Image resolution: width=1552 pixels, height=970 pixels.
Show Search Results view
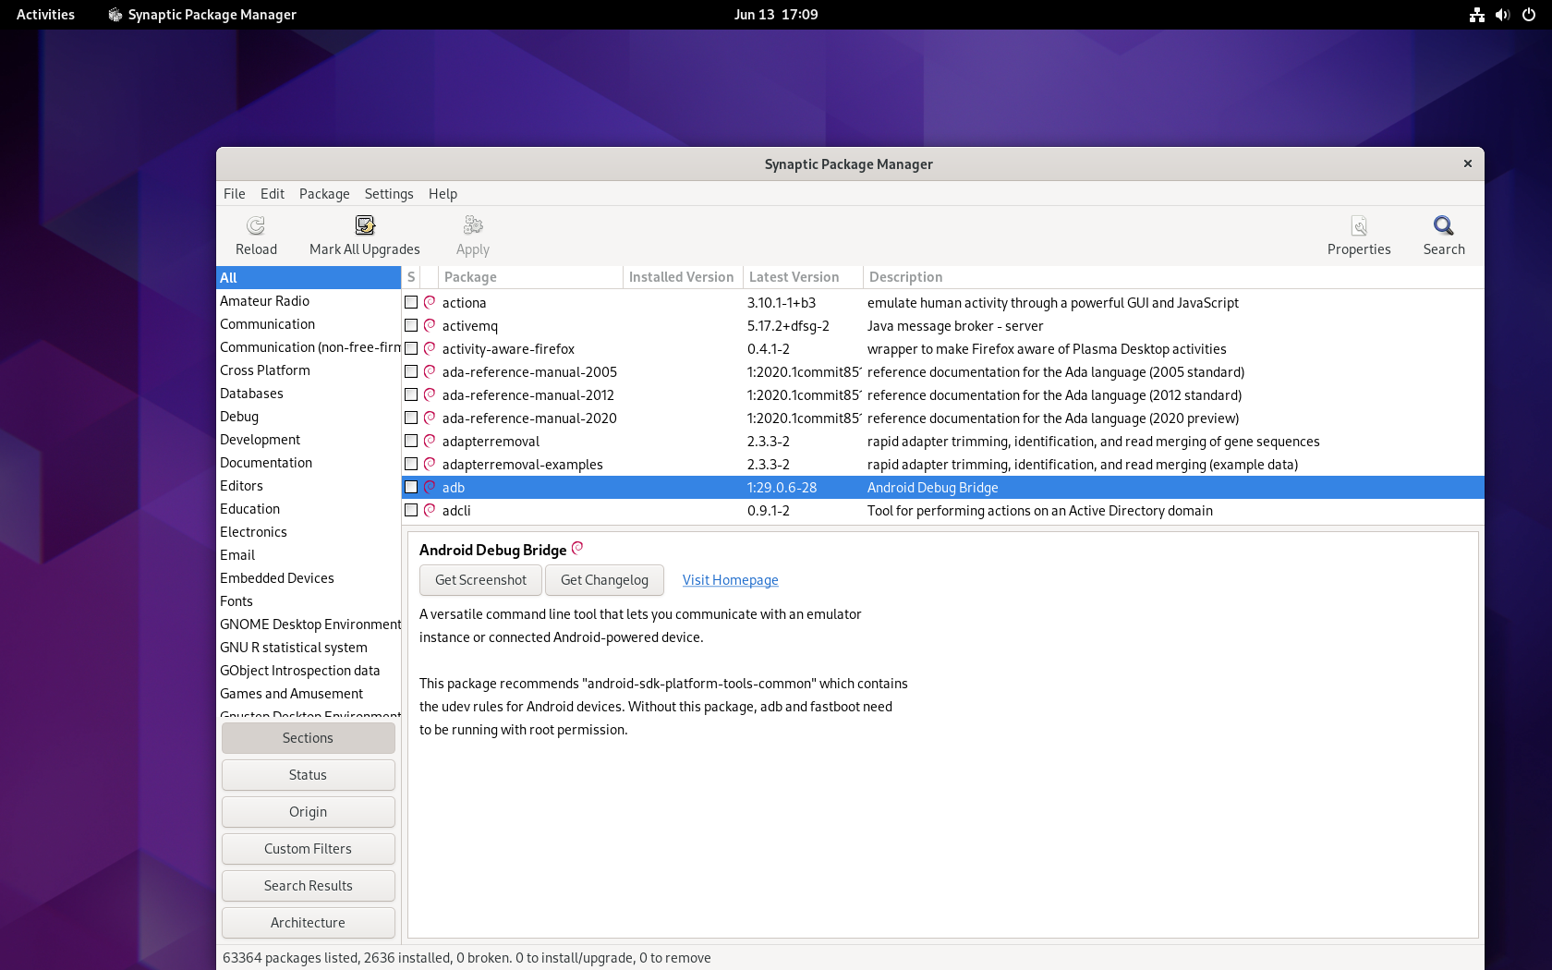point(308,886)
